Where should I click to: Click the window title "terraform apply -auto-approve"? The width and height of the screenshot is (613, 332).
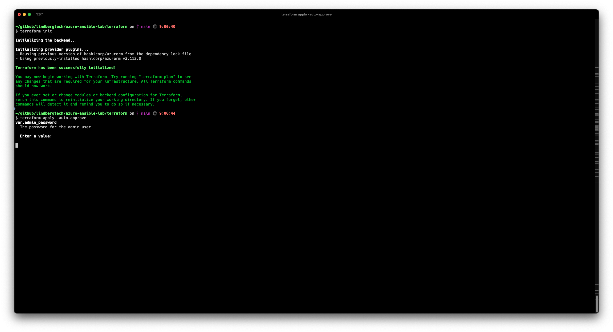(306, 14)
